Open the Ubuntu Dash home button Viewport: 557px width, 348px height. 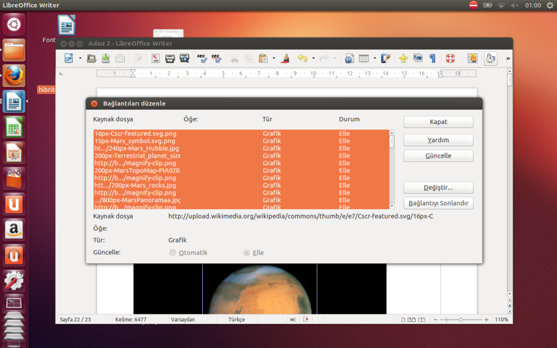(14, 24)
